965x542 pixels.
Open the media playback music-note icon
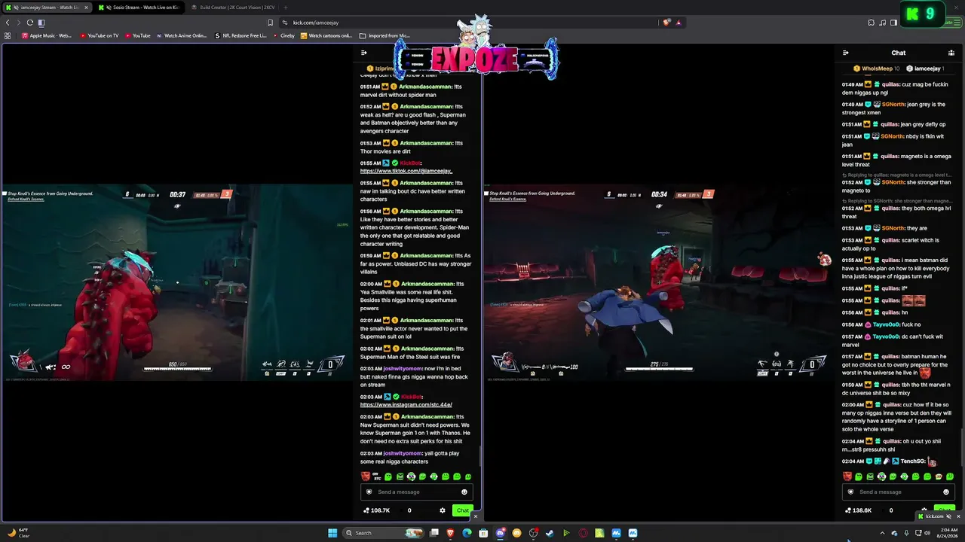tap(882, 23)
